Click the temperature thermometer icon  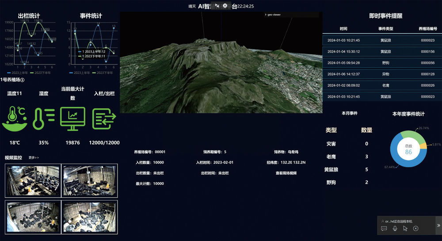click(x=15, y=119)
